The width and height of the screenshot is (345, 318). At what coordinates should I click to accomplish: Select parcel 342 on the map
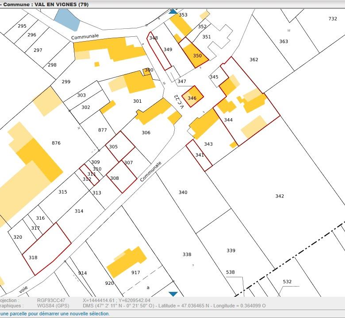pyautogui.click(x=280, y=196)
